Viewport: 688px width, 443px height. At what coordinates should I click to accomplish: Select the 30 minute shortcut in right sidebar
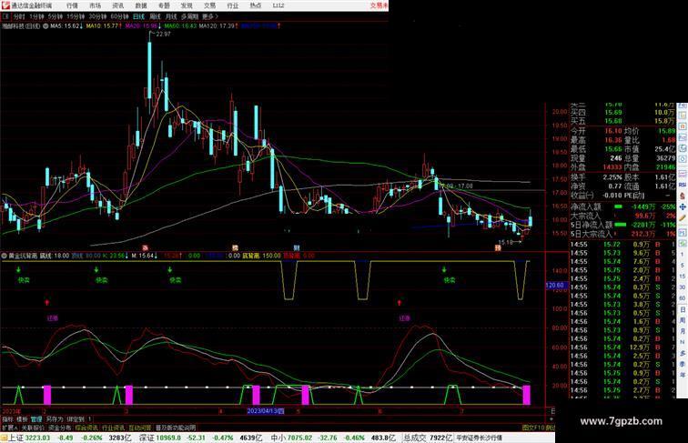click(x=683, y=287)
